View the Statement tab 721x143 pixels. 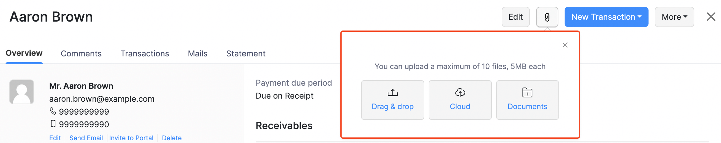[246, 54]
